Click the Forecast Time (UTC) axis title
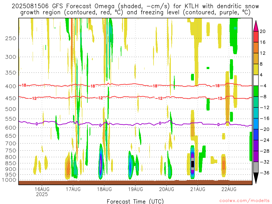This screenshot has height=204, width=272. click(x=135, y=201)
